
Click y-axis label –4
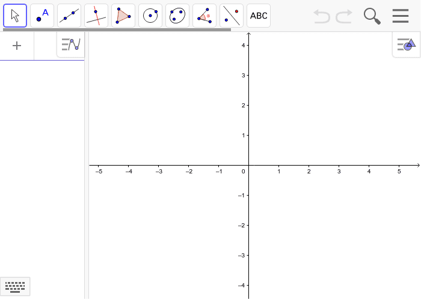242,286
